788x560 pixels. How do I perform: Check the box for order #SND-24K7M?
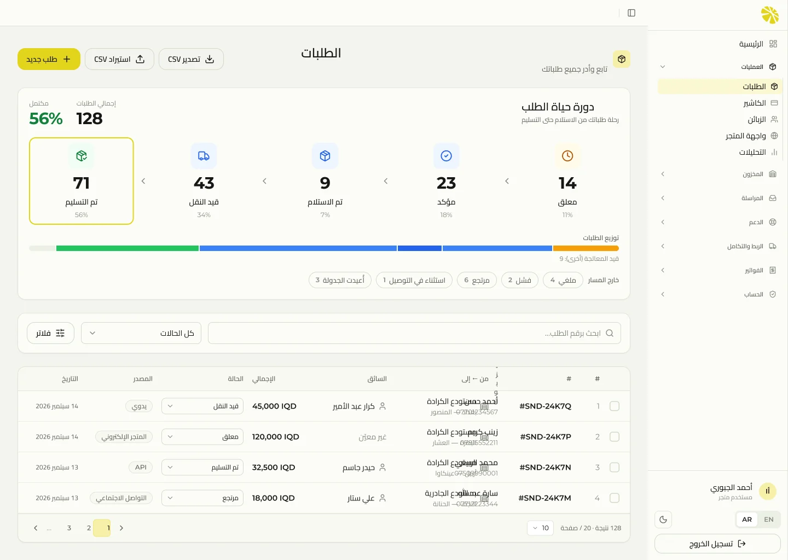[x=615, y=498]
